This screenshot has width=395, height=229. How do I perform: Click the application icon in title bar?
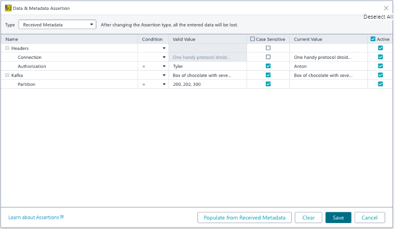click(8, 8)
